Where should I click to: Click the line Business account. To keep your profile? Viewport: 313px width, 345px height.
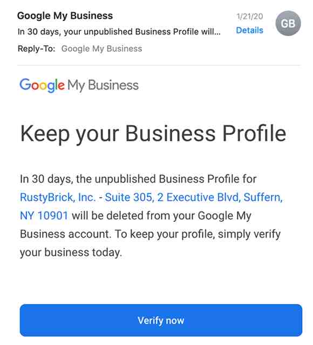pos(150,234)
